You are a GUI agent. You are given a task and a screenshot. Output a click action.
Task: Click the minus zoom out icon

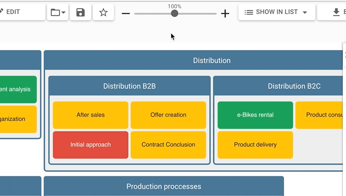coord(126,14)
